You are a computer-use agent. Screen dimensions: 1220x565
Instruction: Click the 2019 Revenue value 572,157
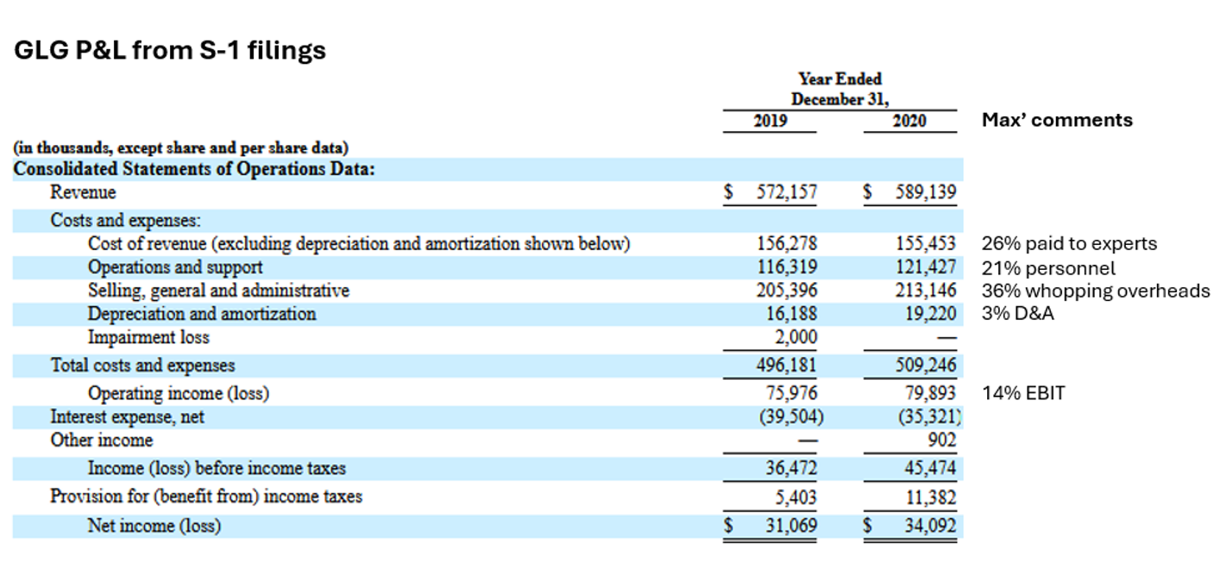[786, 192]
